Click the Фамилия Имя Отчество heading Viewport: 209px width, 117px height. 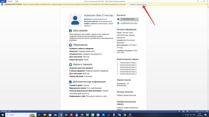pos(98,15)
